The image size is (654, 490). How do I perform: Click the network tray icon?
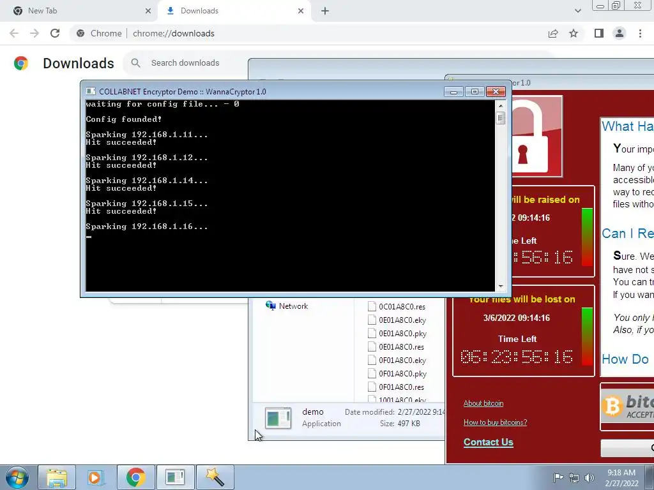pyautogui.click(x=574, y=477)
